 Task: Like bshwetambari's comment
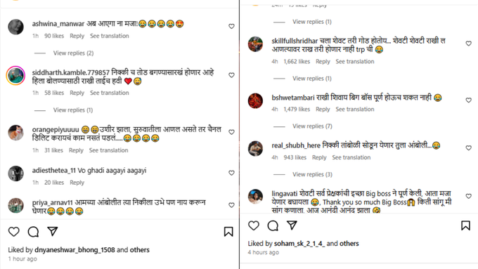click(469, 100)
